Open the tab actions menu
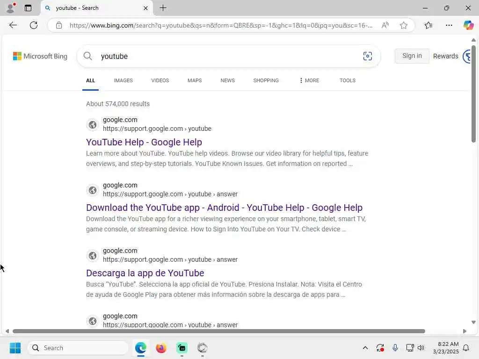Image resolution: width=479 pixels, height=359 pixels. 28,8
